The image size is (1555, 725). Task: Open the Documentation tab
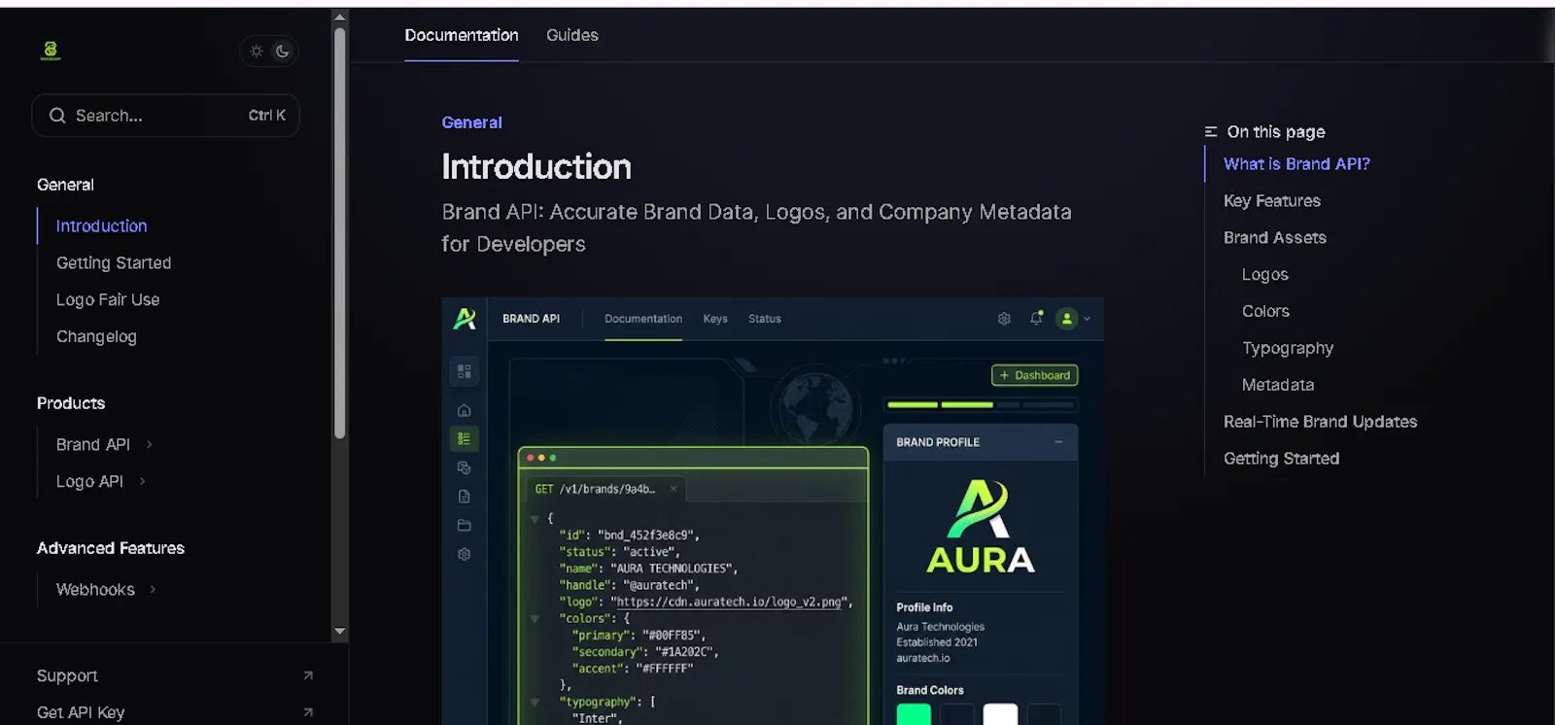[x=462, y=35]
